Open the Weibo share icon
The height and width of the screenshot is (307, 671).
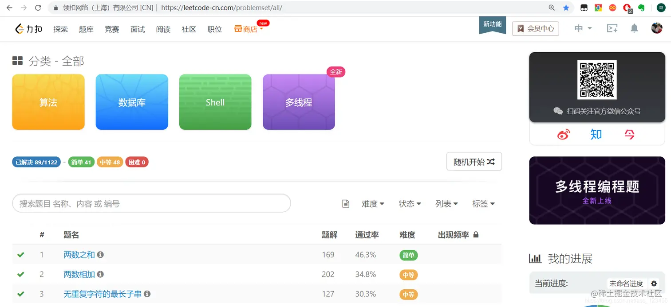pos(563,134)
